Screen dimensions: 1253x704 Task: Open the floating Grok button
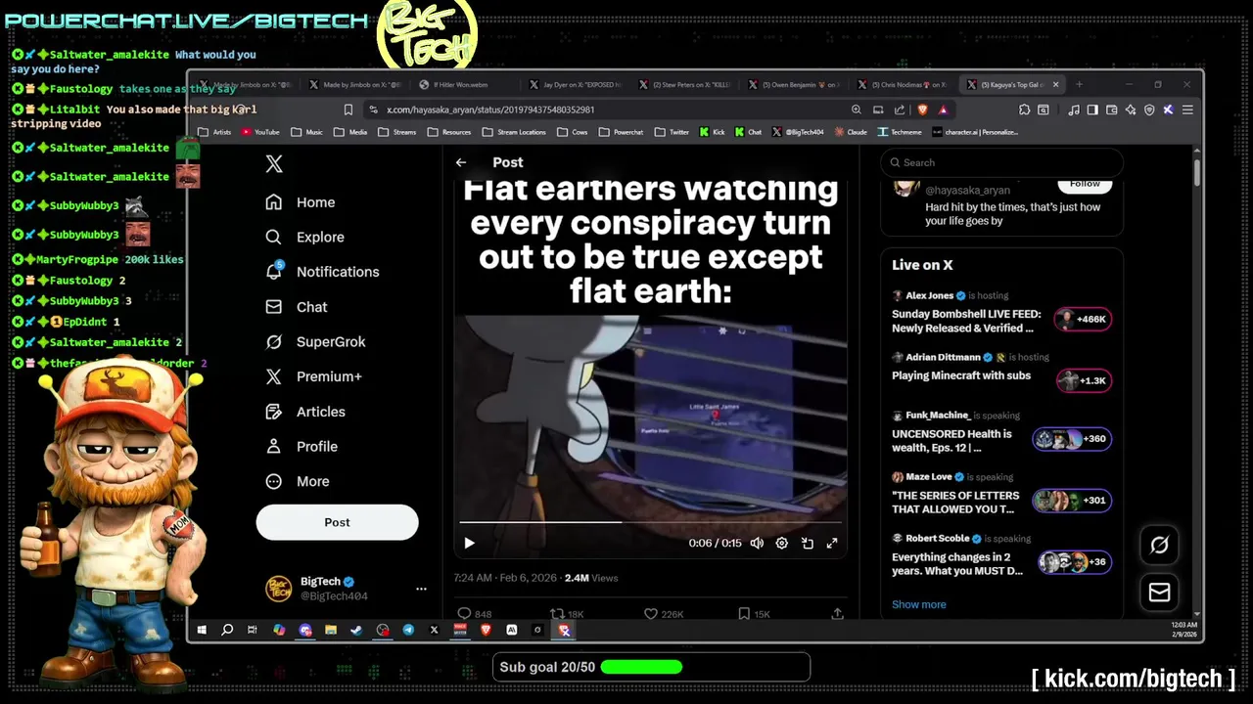(x=1159, y=545)
